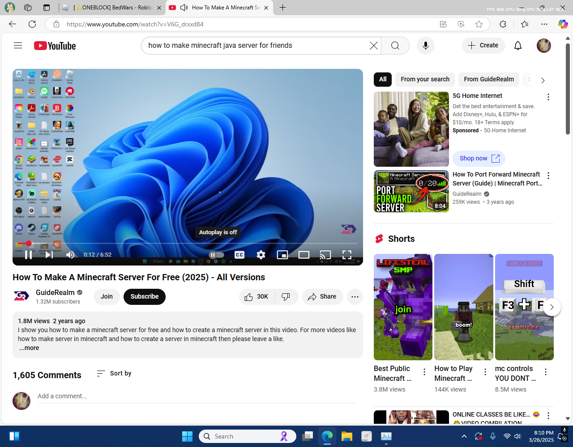Open Create menu button

483,46
